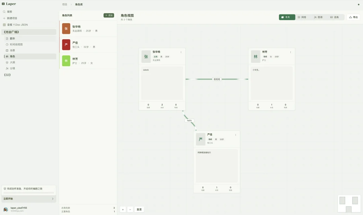The width and height of the screenshot is (363, 215).
Task: Click the 添加 button in role list
Action: (109, 15)
